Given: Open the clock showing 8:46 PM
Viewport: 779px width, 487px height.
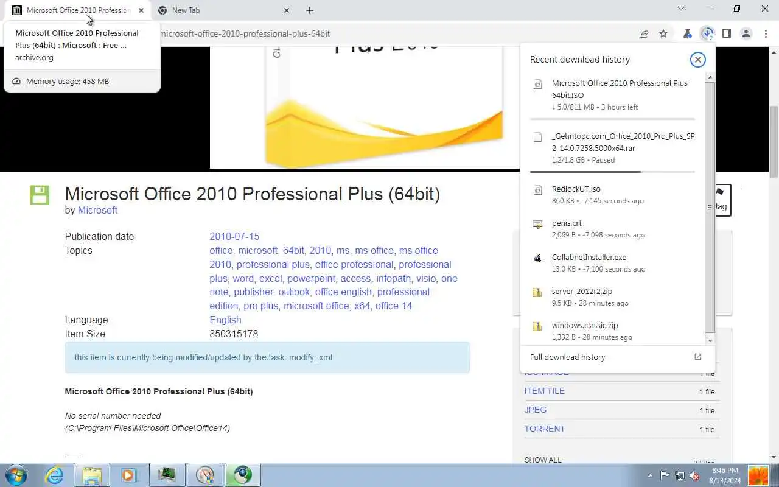Looking at the screenshot, I should click(724, 475).
